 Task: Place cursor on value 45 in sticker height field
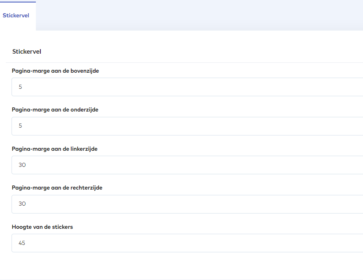(22, 243)
